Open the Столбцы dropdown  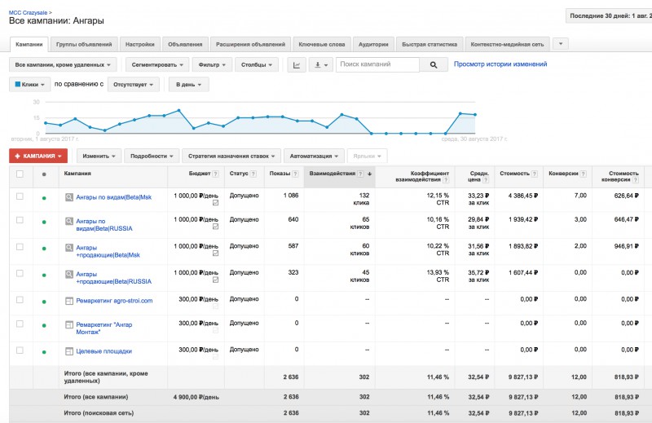[x=257, y=65]
